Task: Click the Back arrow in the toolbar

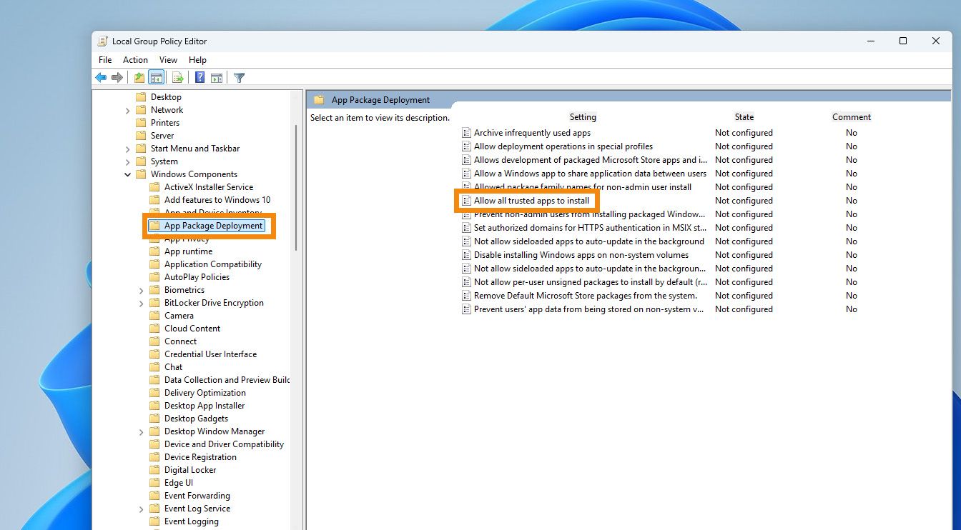Action: point(101,77)
